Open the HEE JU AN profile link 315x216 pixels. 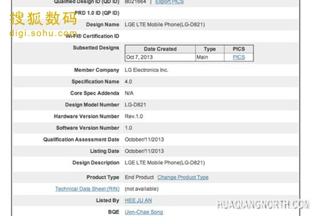point(138,201)
